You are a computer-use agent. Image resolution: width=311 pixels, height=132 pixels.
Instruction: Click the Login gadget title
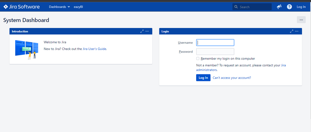pyautogui.click(x=165, y=31)
